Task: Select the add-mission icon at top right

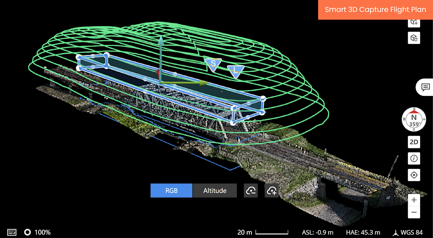Action: pyautogui.click(x=414, y=22)
